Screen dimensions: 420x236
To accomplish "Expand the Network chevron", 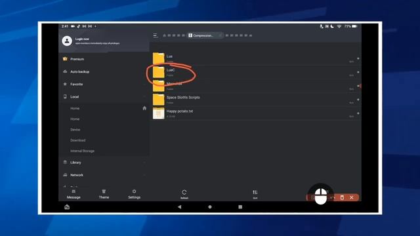I will (x=144, y=175).
